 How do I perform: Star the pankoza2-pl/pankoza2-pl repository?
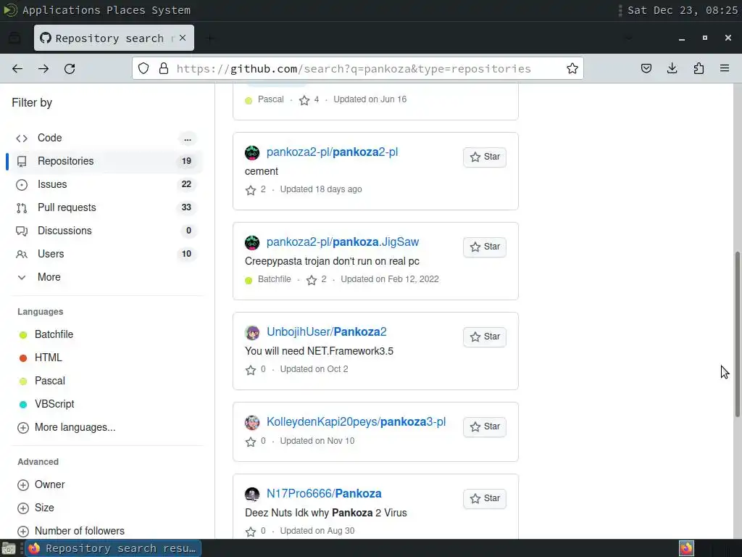485,157
